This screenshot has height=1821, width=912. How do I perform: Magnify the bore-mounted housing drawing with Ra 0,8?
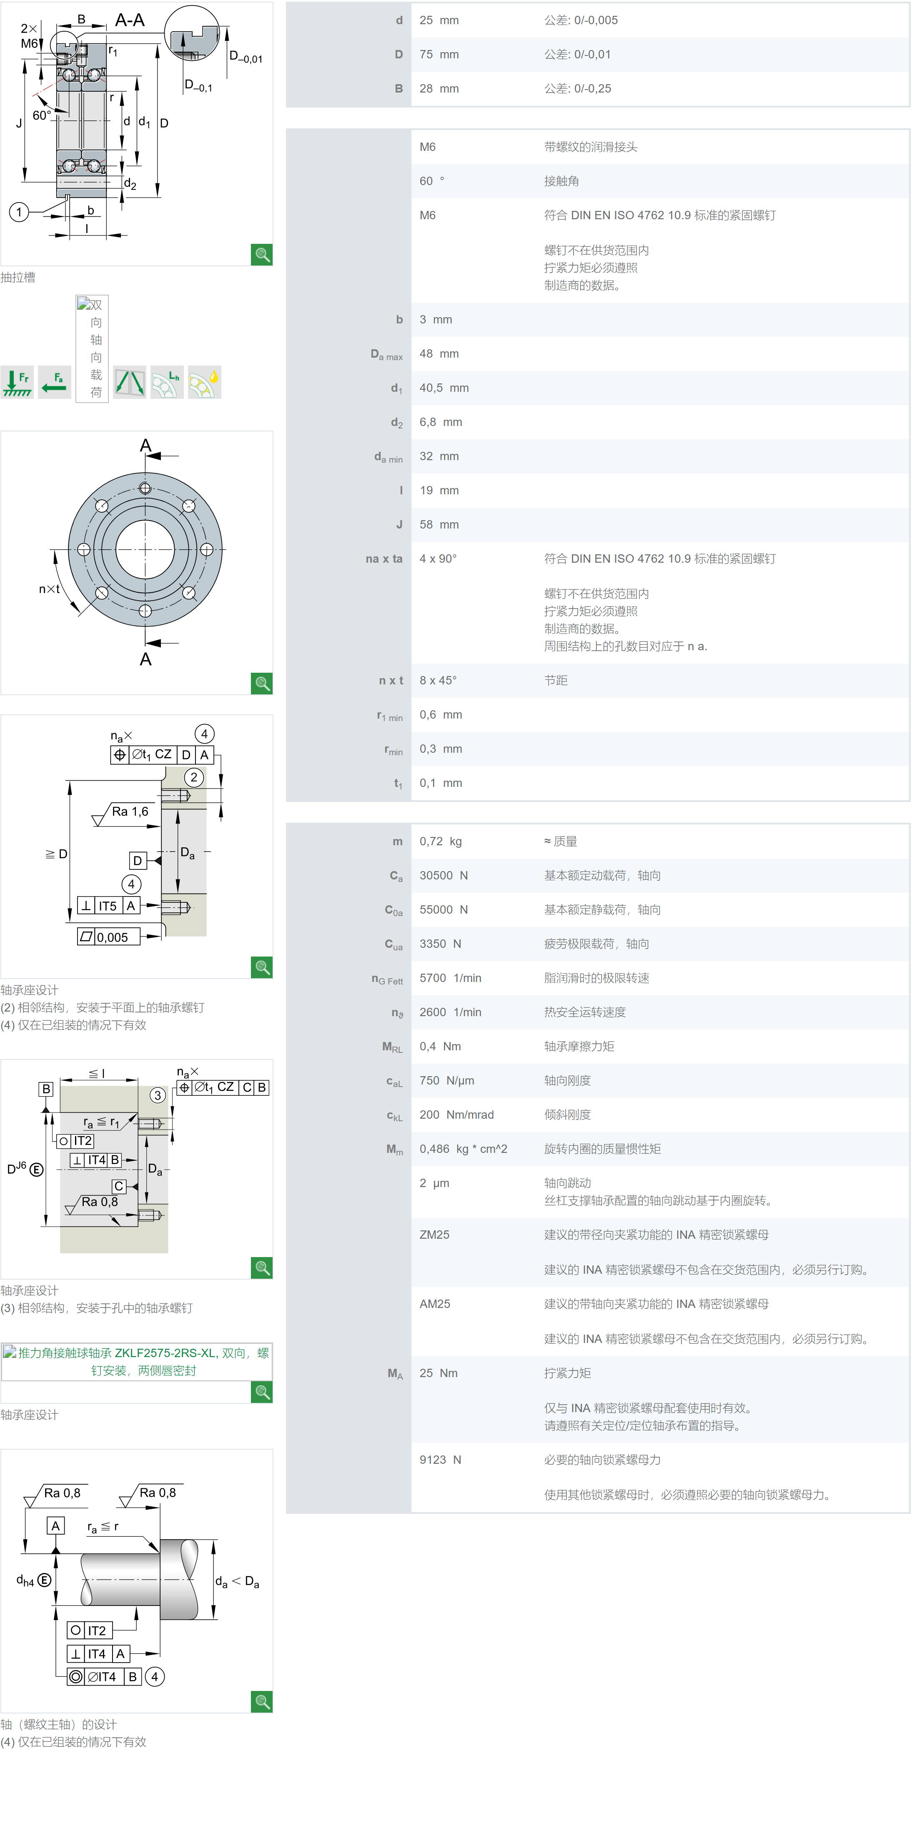pyautogui.click(x=262, y=1267)
